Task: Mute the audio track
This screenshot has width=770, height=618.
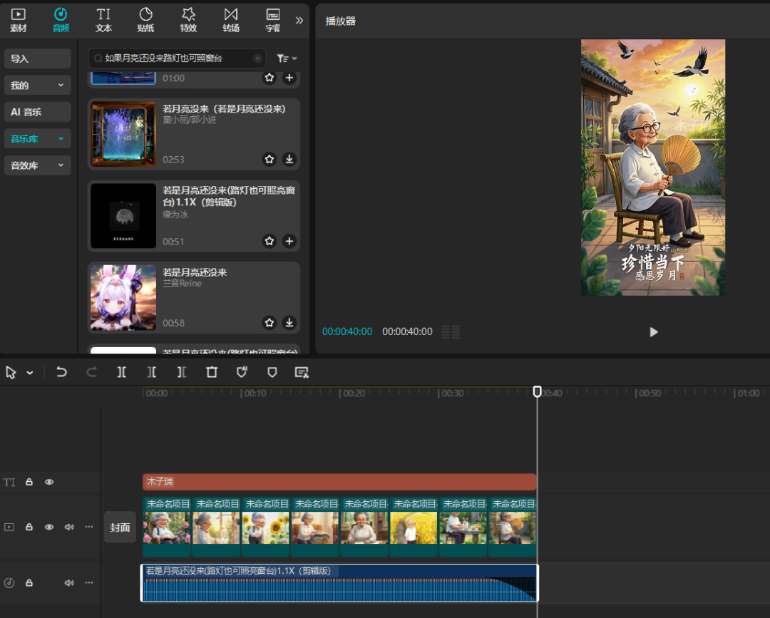Action: click(x=69, y=583)
